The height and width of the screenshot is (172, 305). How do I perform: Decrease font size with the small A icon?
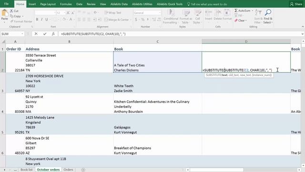click(x=73, y=13)
